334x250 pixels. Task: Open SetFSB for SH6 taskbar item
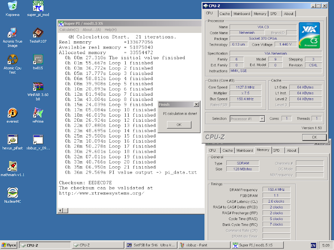click(x=151, y=245)
